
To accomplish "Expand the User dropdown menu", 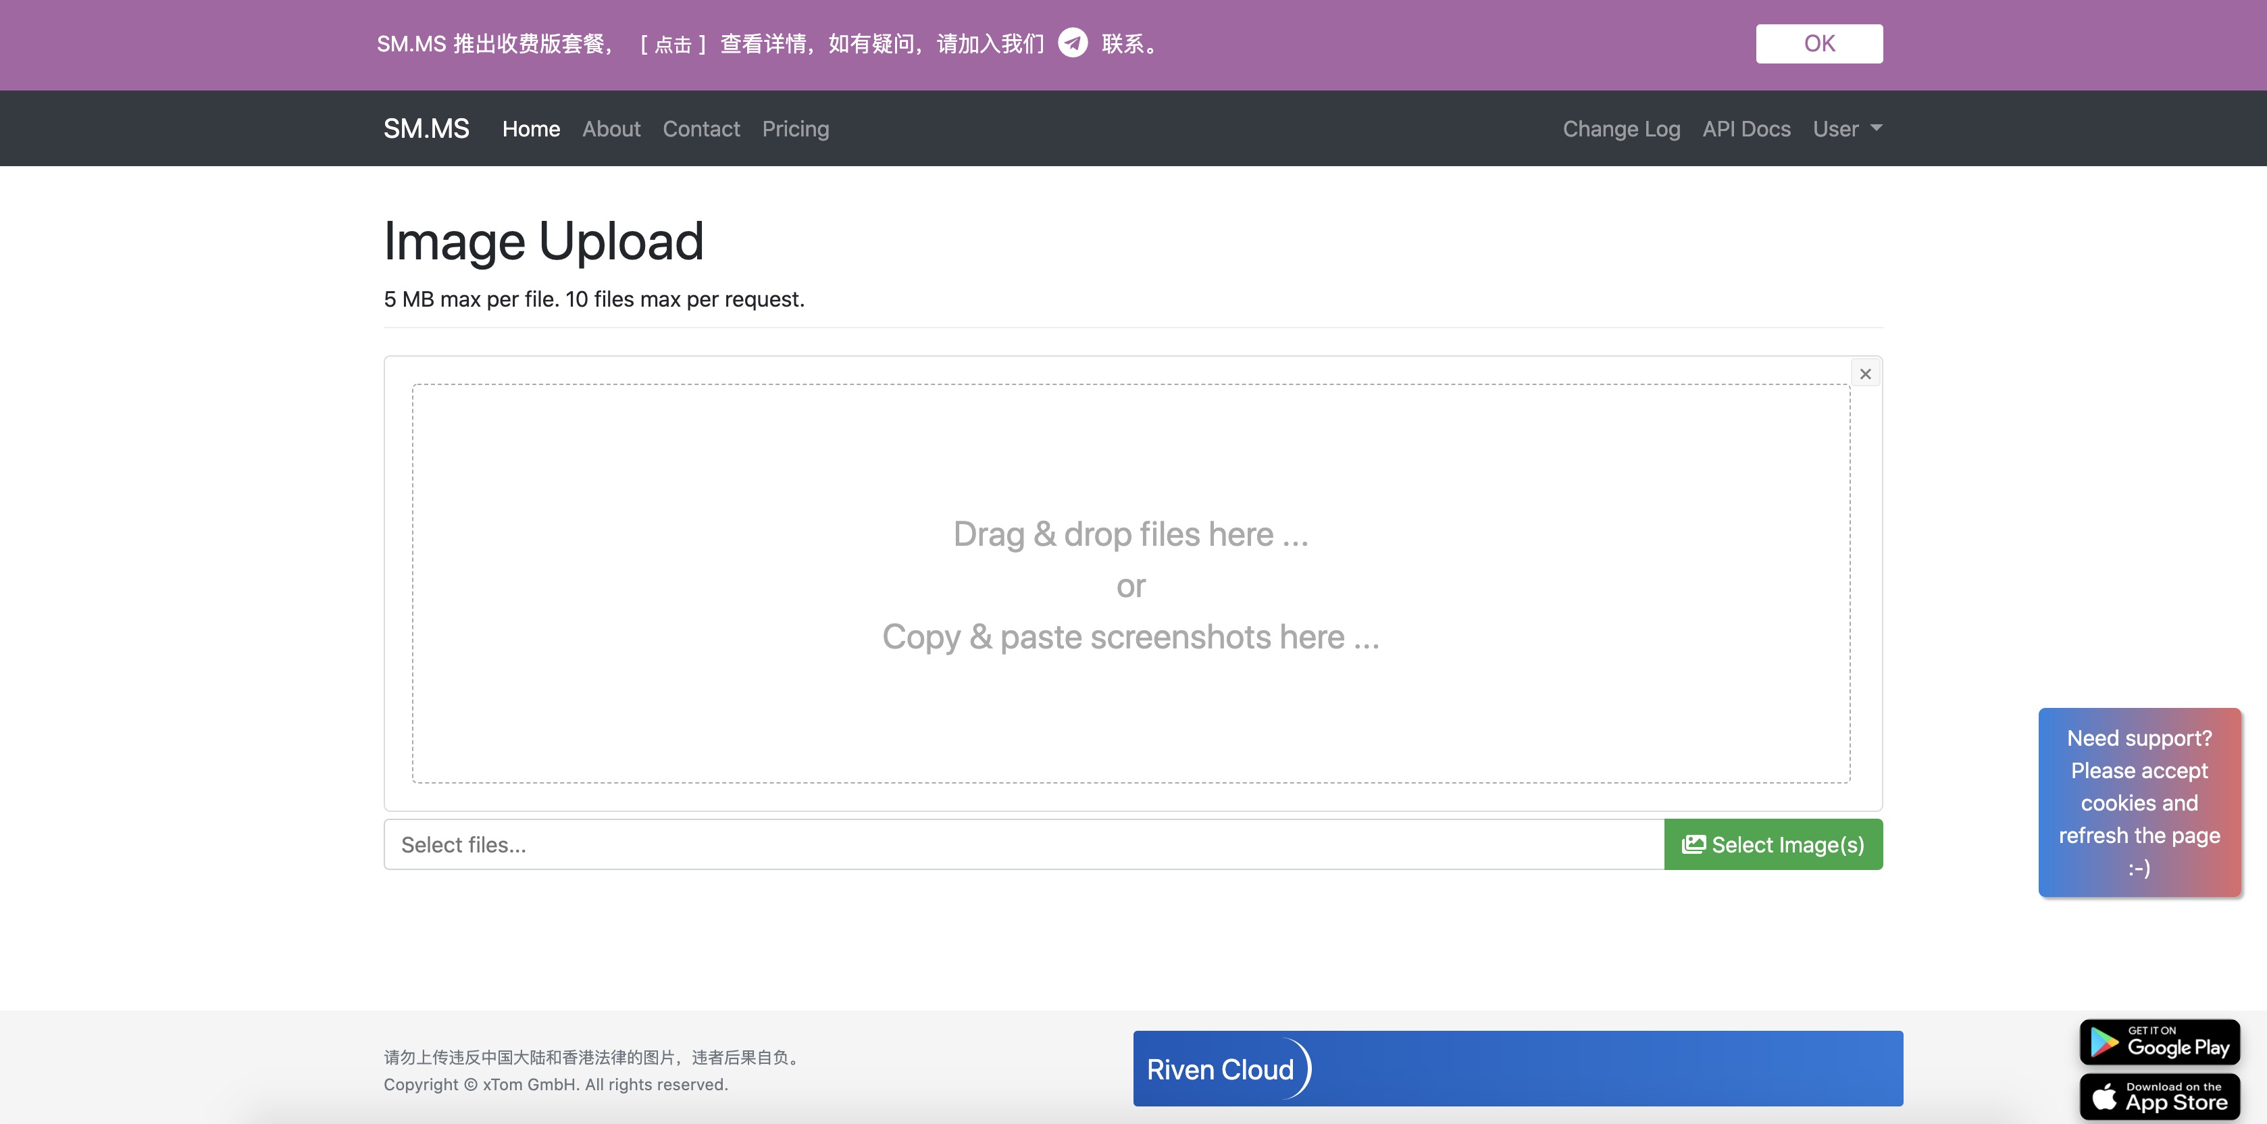I will [x=1845, y=128].
